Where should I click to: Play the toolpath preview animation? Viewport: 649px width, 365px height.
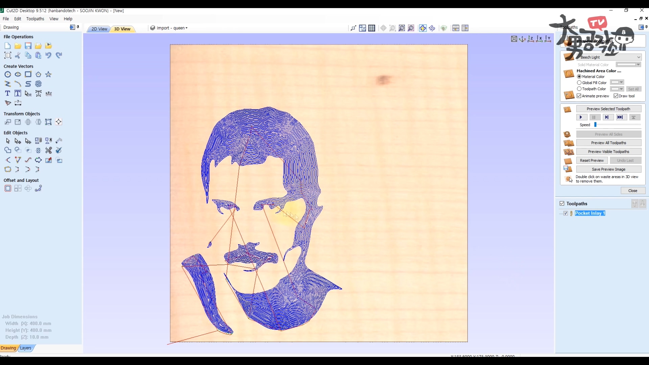coord(581,117)
